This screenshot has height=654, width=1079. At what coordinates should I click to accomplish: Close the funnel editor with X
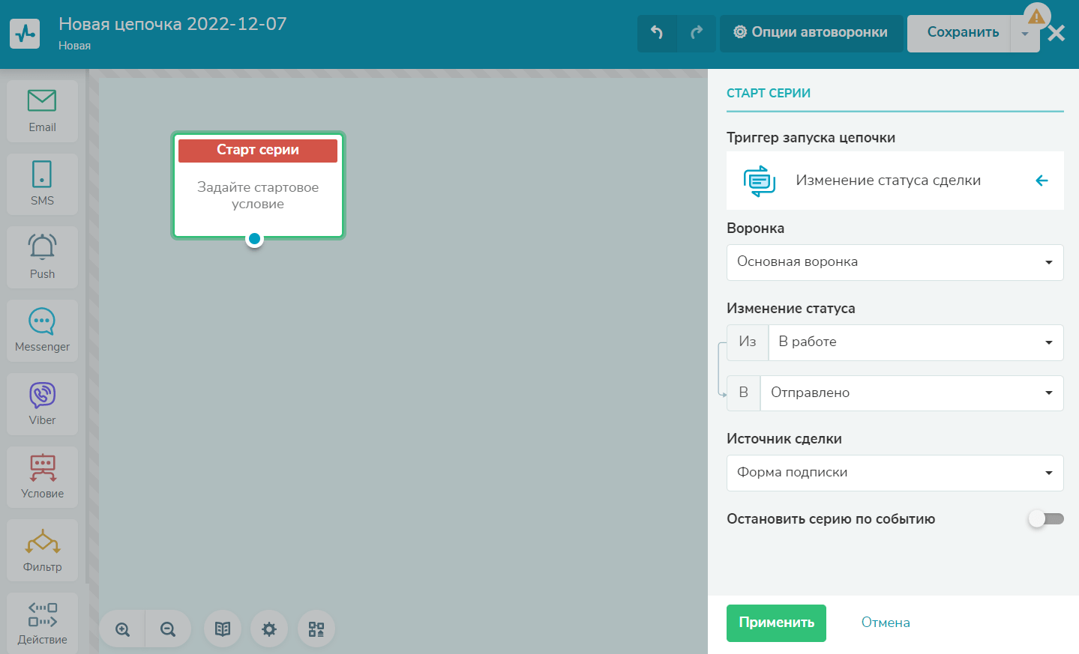coord(1057,34)
